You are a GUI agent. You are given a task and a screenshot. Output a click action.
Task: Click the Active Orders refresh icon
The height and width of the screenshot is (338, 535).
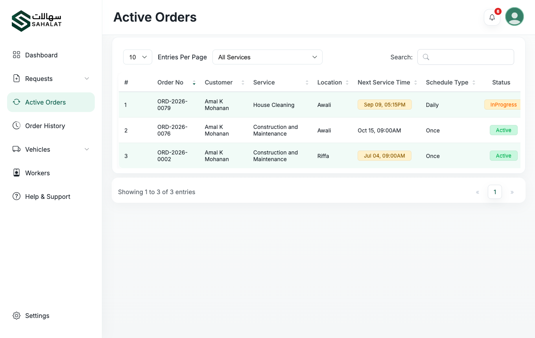[17, 102]
